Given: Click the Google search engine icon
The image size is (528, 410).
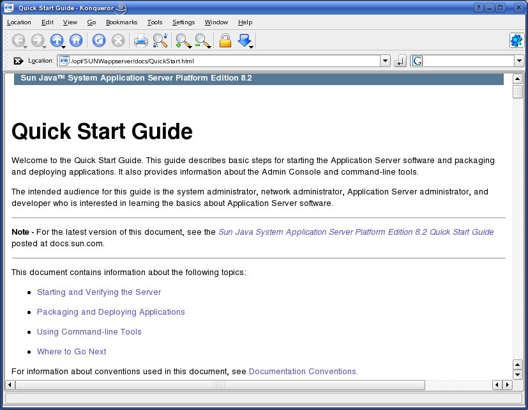Looking at the screenshot, I should [418, 61].
